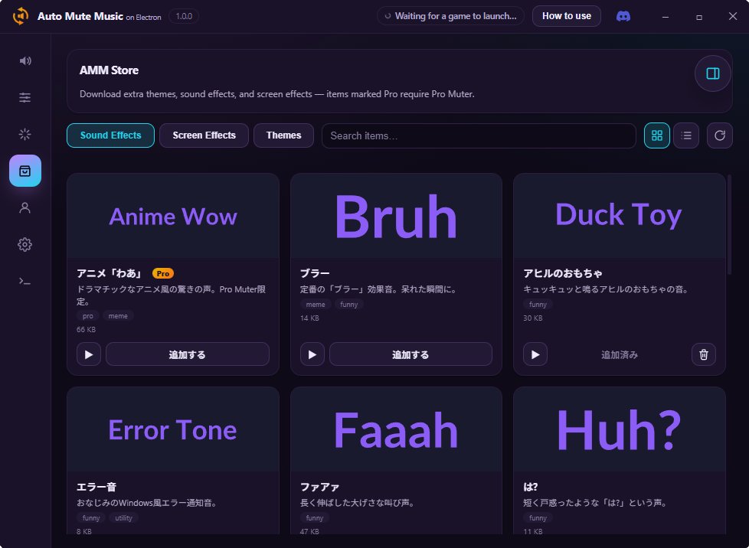Play the Bruh sound preview
This screenshot has width=749, height=548.
312,354
